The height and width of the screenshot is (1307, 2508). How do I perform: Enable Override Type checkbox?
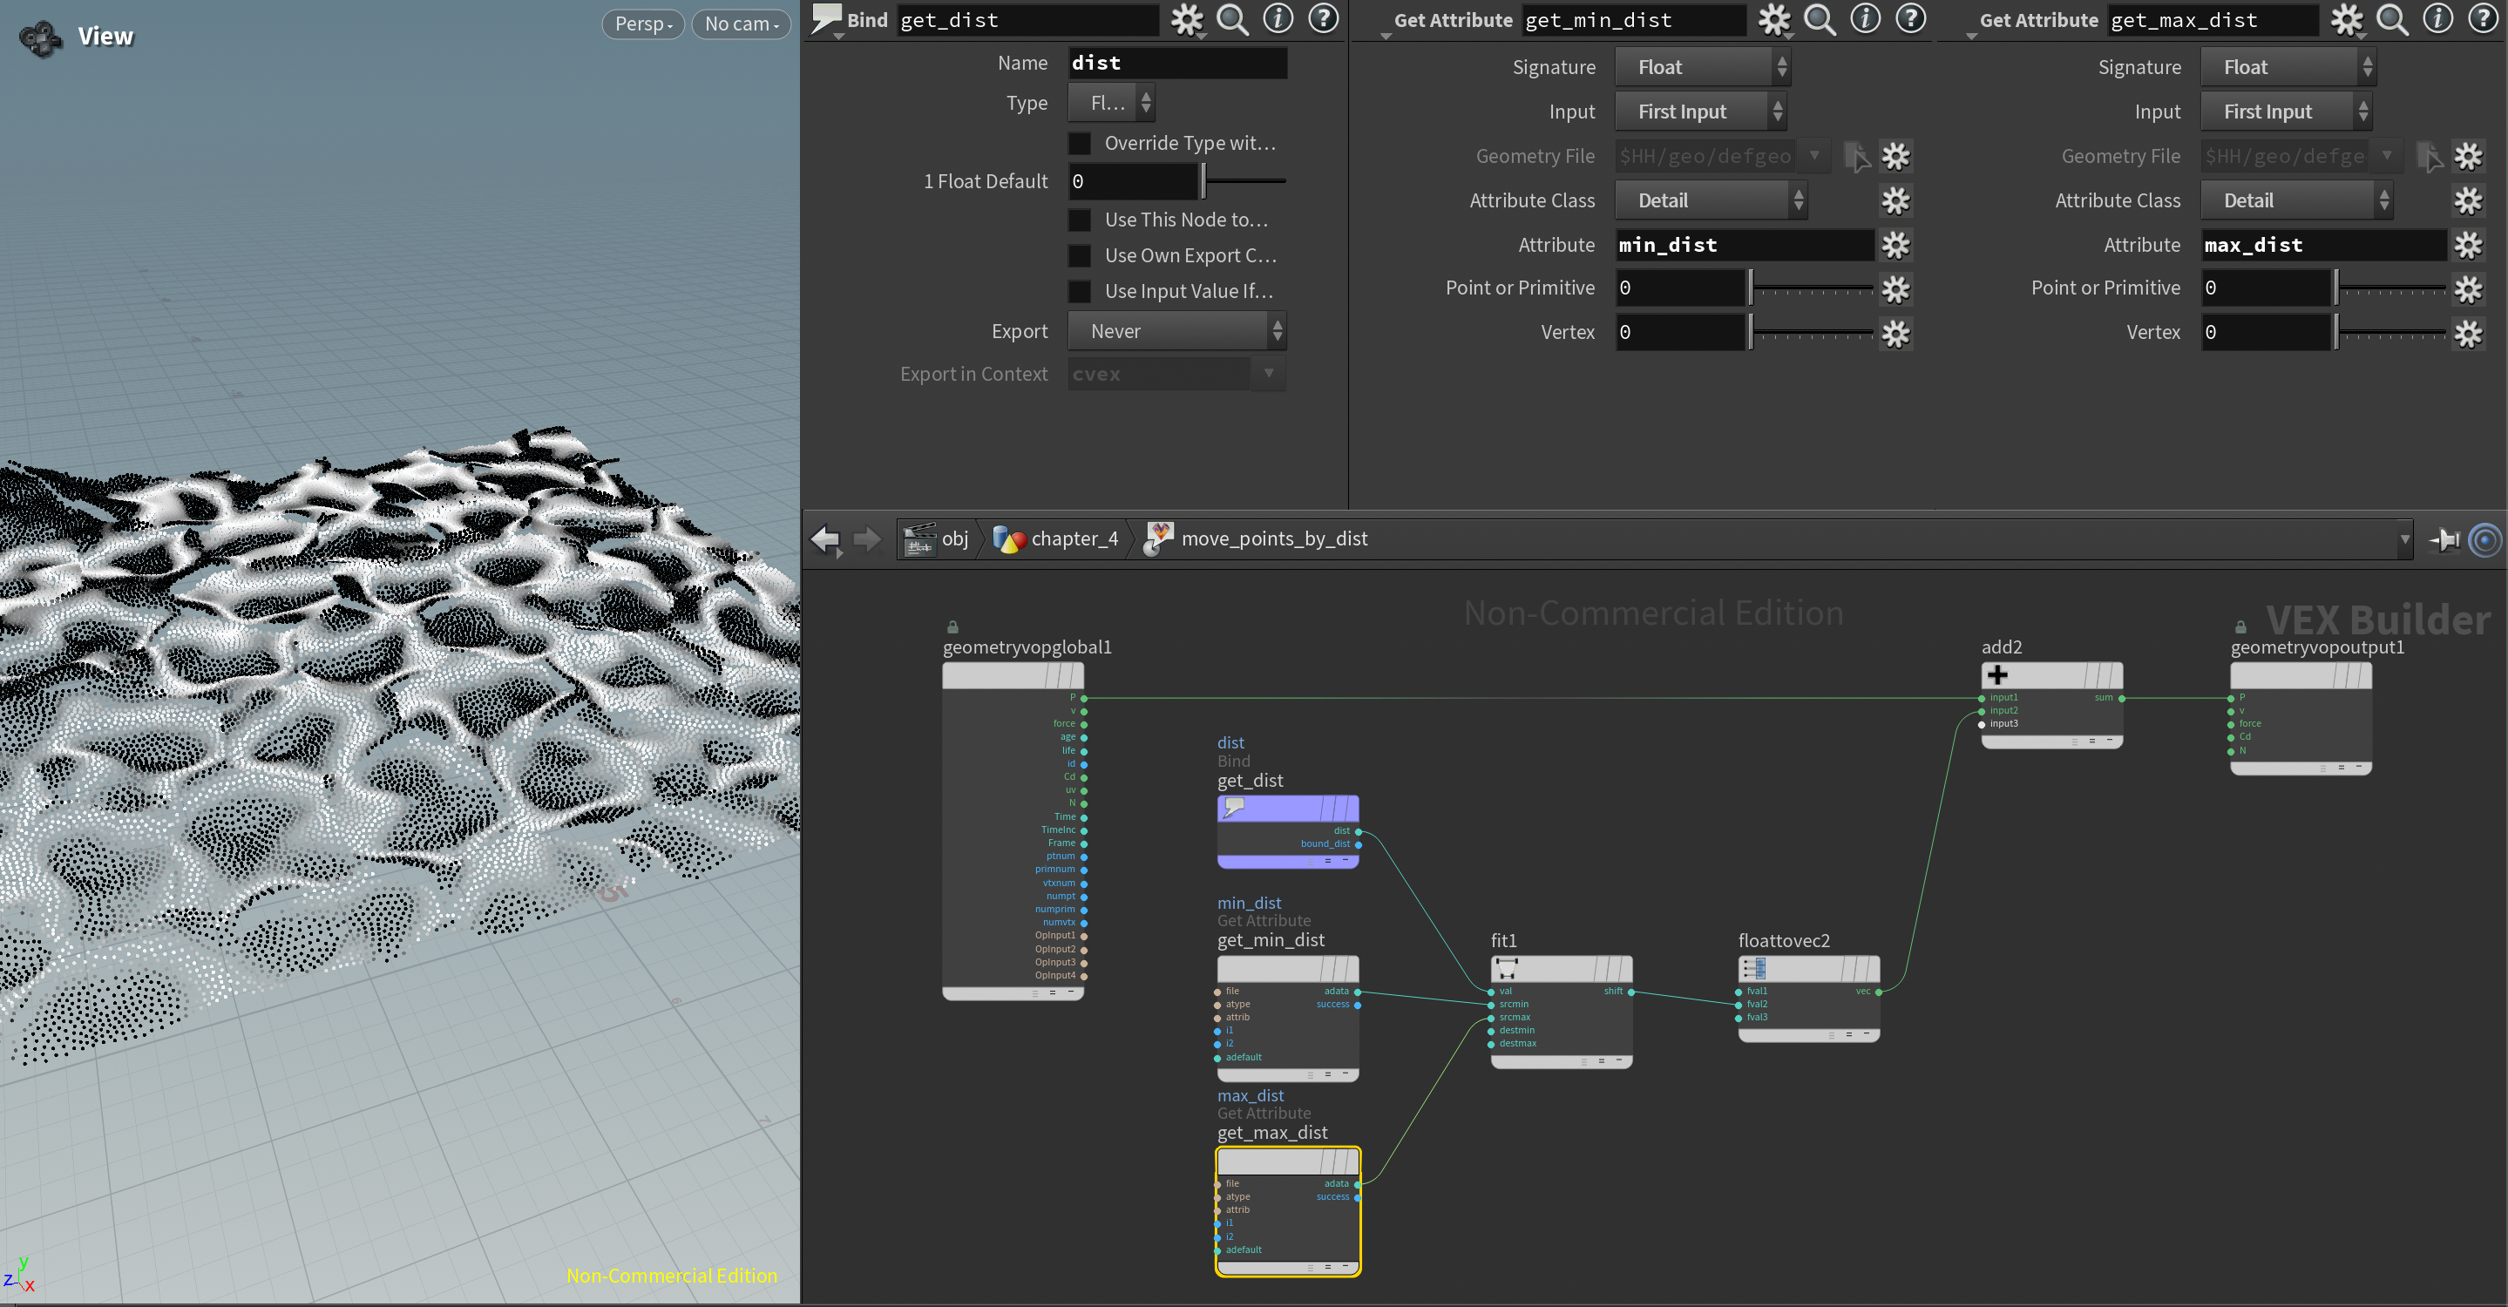1079,143
